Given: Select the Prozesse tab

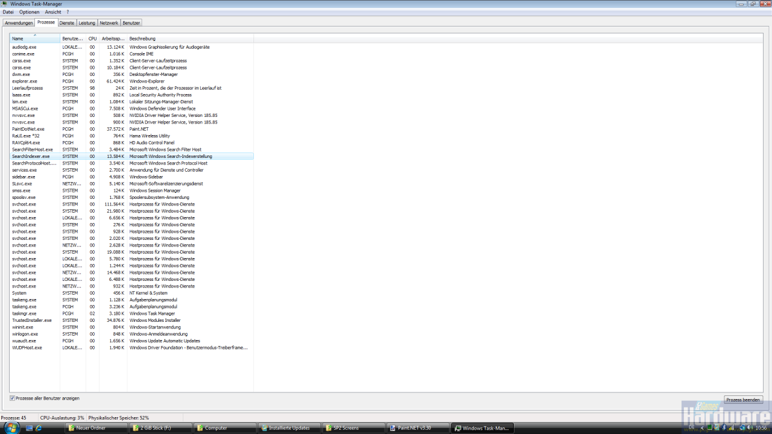Looking at the screenshot, I should tap(46, 22).
